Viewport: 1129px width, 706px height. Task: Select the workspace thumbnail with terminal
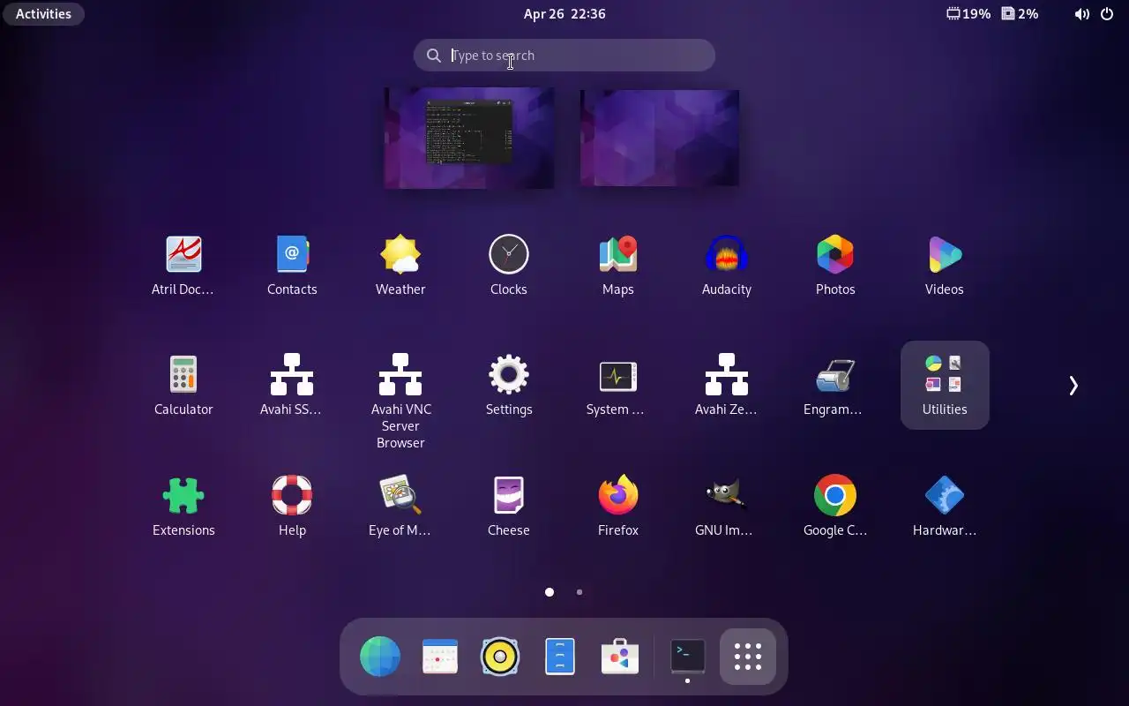point(469,138)
